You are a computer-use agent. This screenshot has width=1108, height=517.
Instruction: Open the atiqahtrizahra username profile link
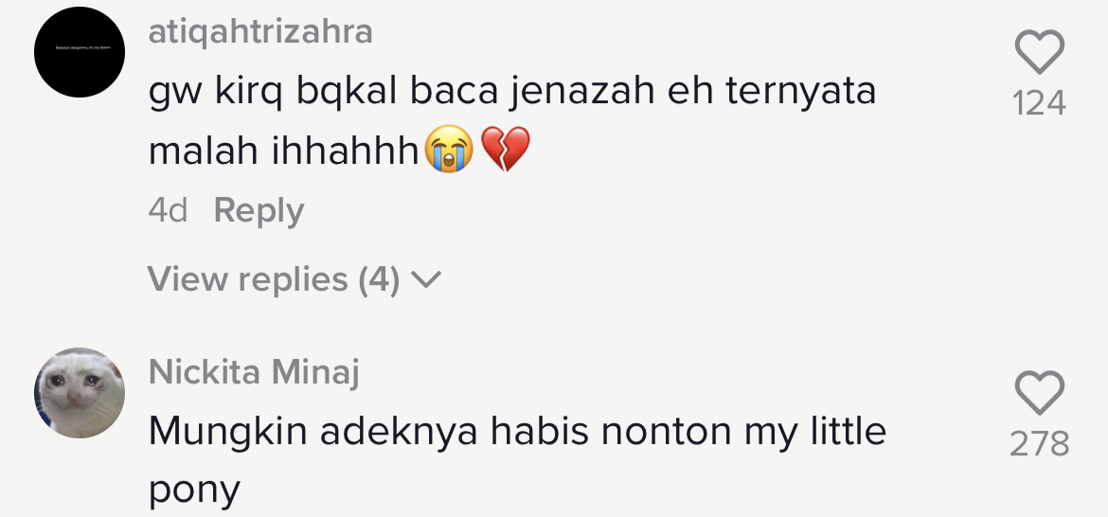[x=260, y=32]
